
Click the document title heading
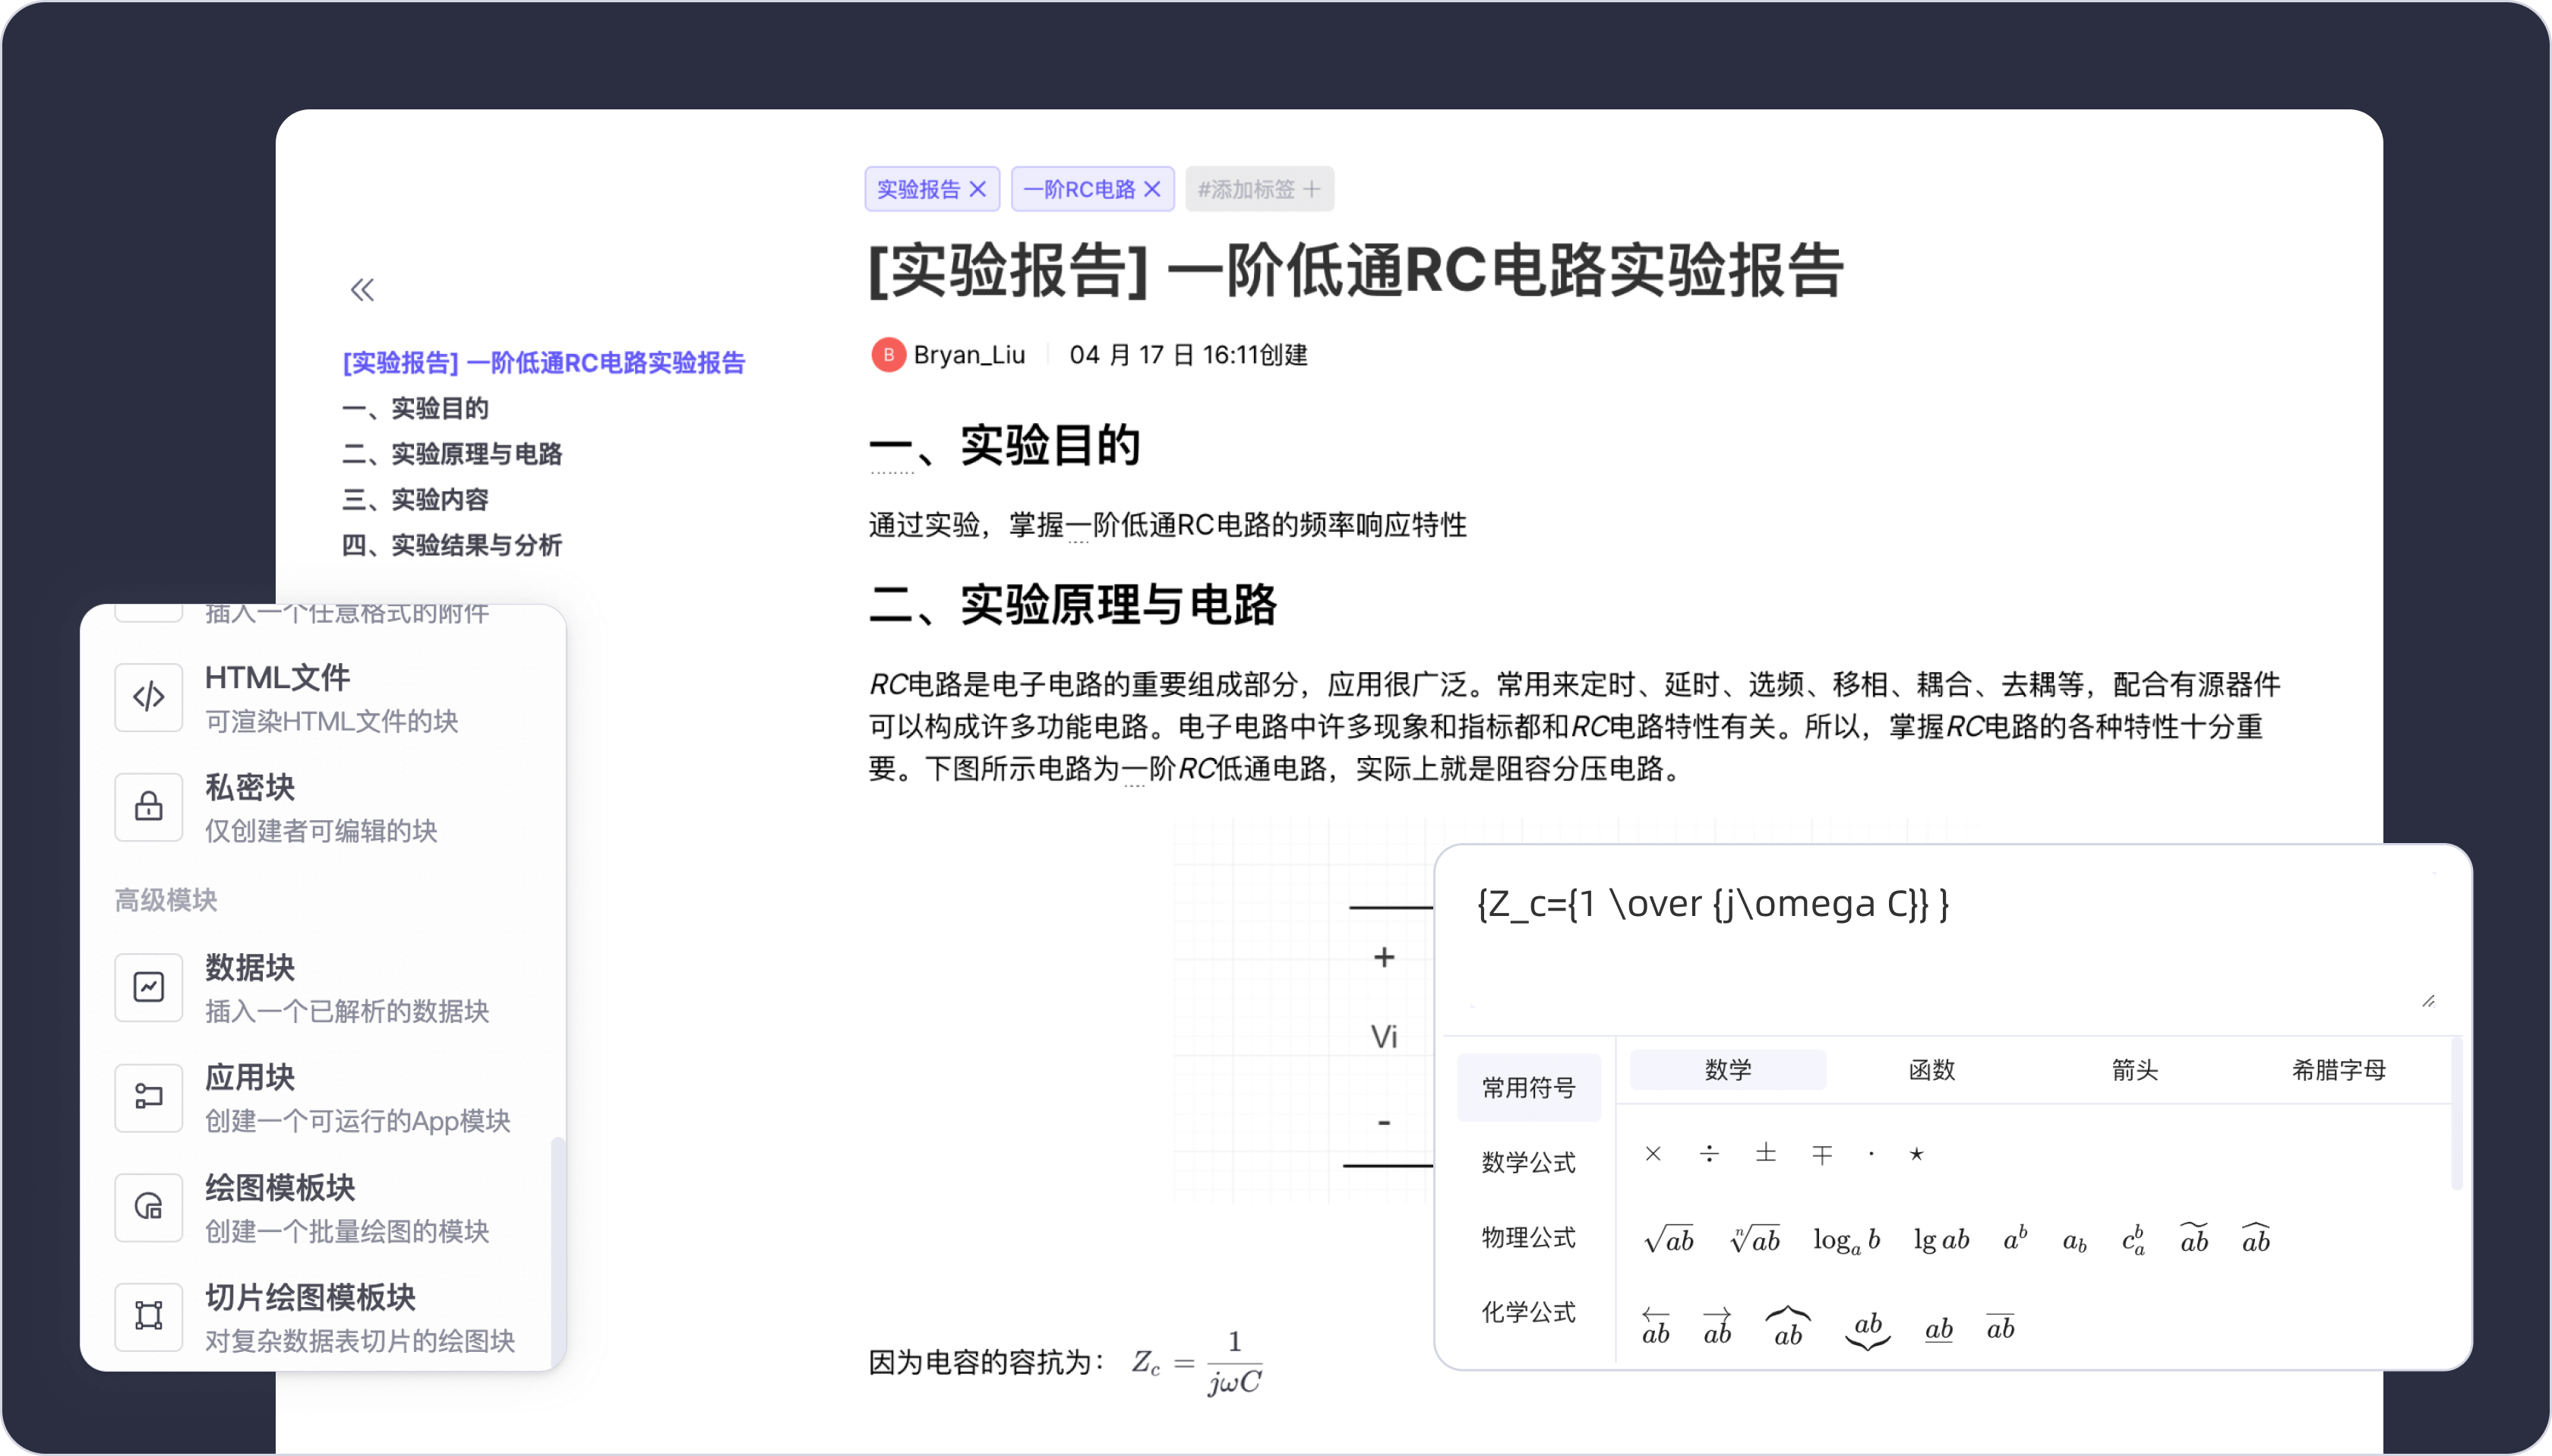[1357, 271]
